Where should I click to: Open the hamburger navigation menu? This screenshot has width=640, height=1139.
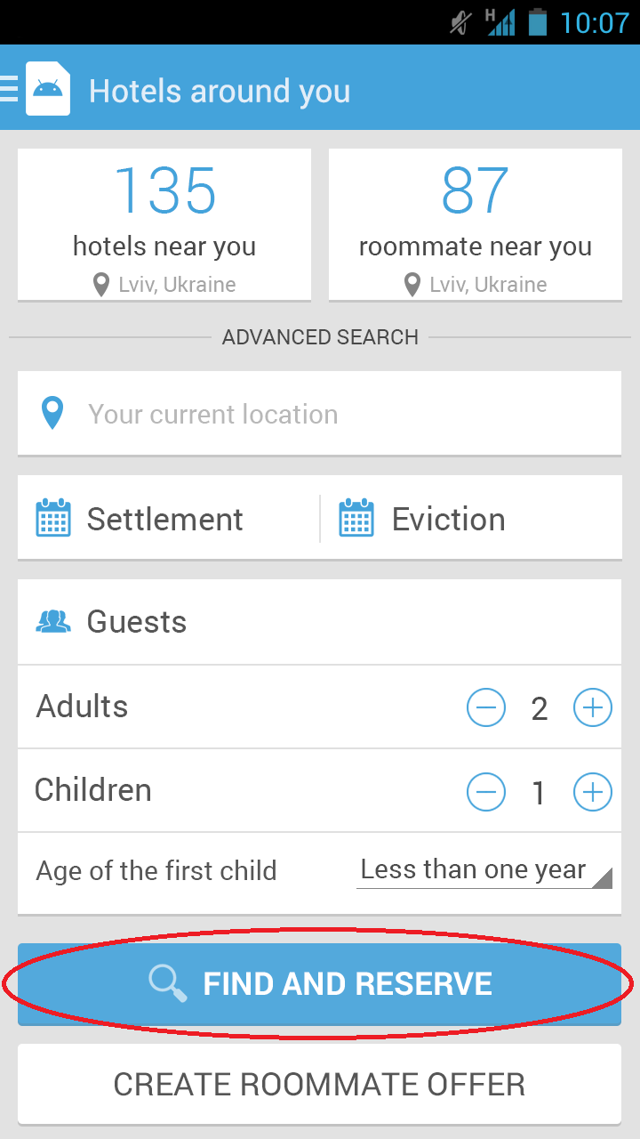click(10, 88)
